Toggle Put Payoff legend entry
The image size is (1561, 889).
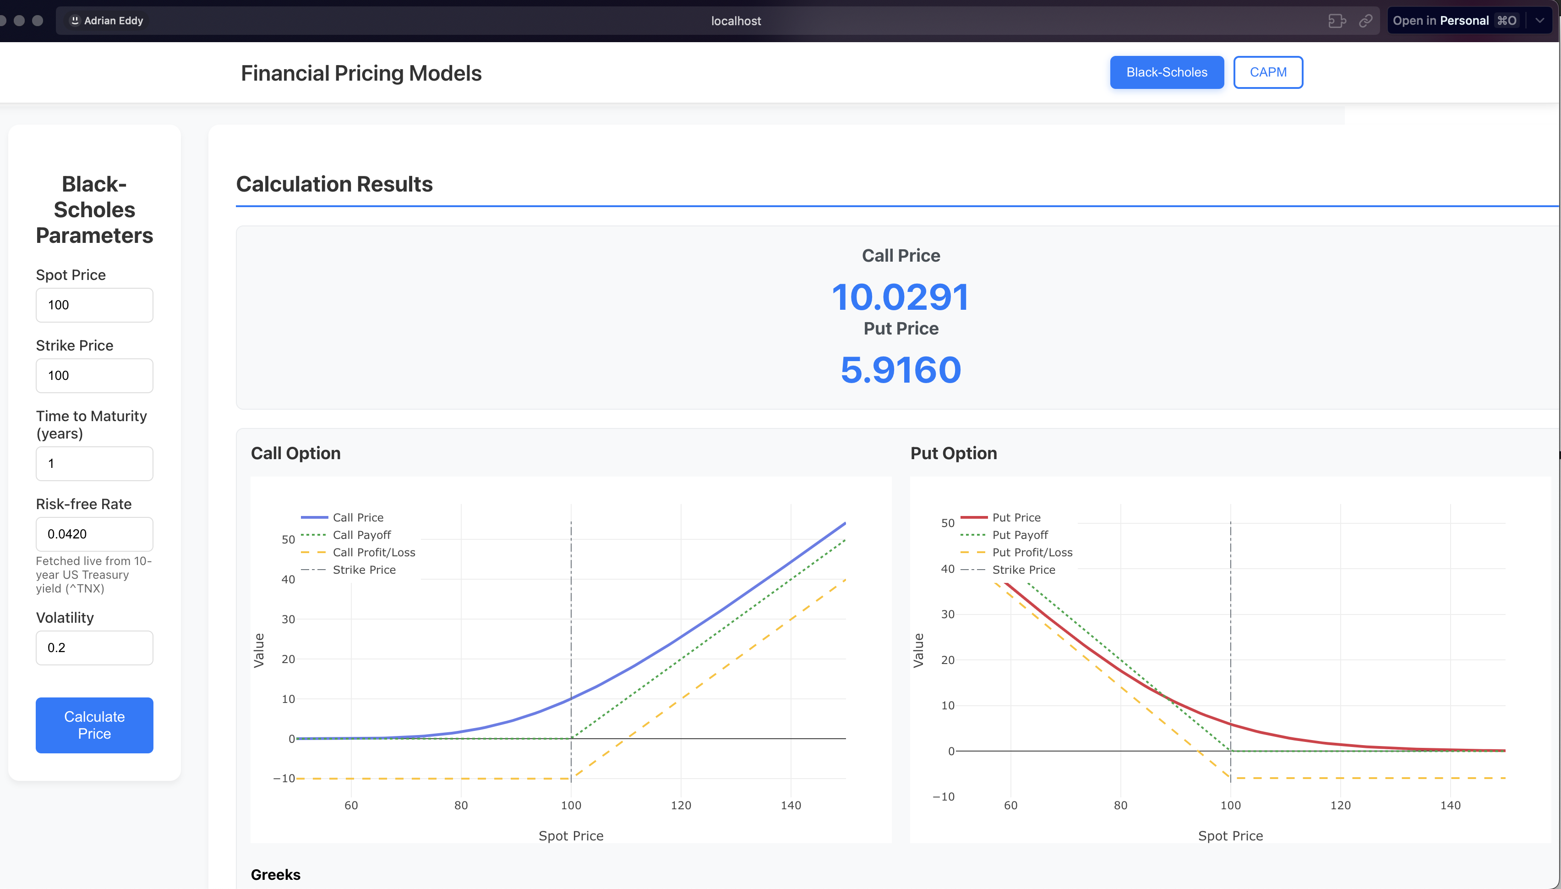pos(1020,535)
